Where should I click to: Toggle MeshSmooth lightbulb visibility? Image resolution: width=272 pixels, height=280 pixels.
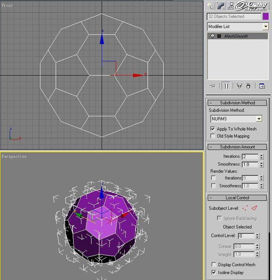[x=213, y=36]
